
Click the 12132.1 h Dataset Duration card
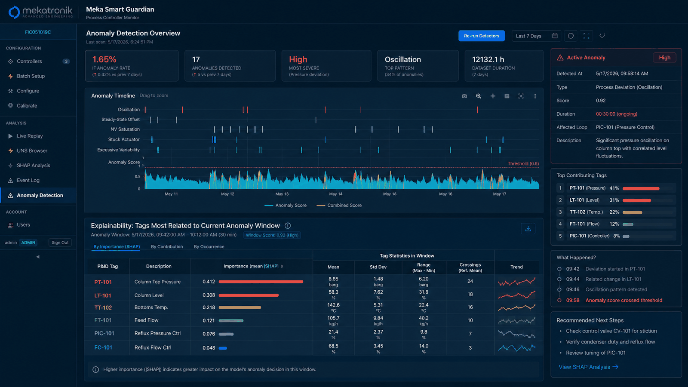tap(504, 66)
